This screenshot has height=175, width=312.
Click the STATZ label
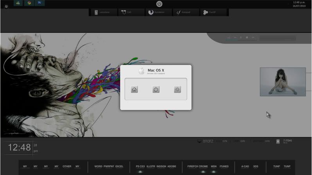tap(208, 141)
